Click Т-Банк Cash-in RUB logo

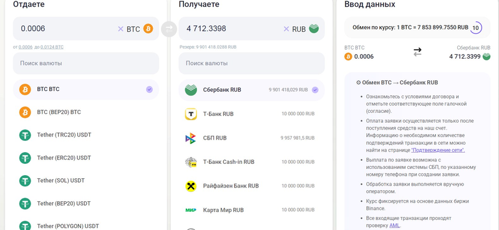pos(191,162)
